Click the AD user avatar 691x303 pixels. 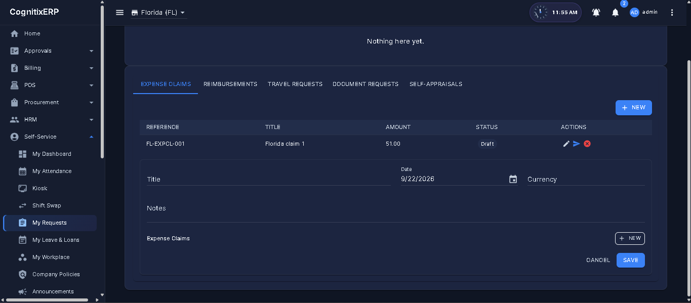(x=634, y=13)
